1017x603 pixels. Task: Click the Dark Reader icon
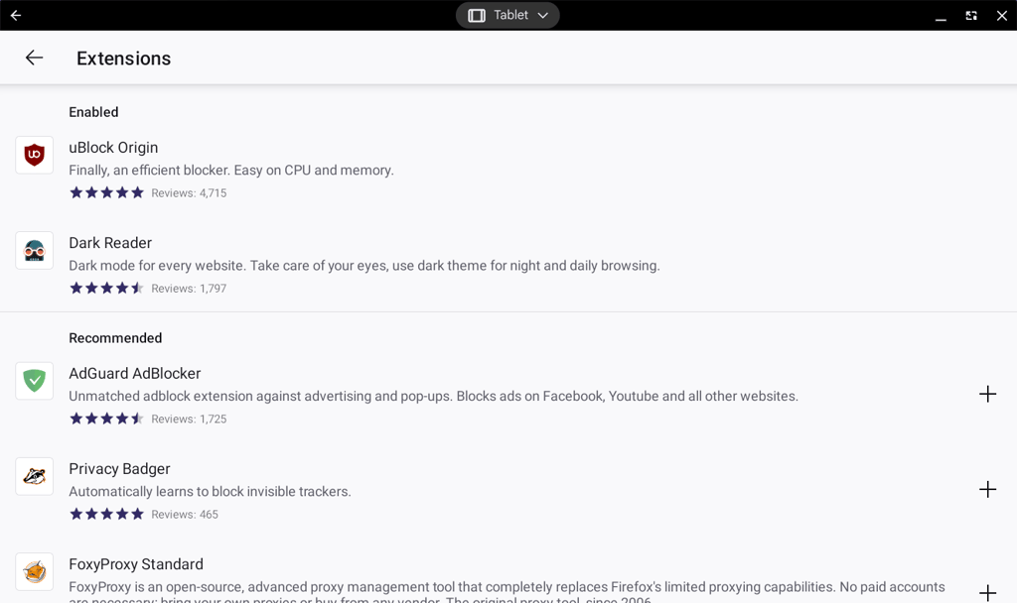[x=35, y=250]
